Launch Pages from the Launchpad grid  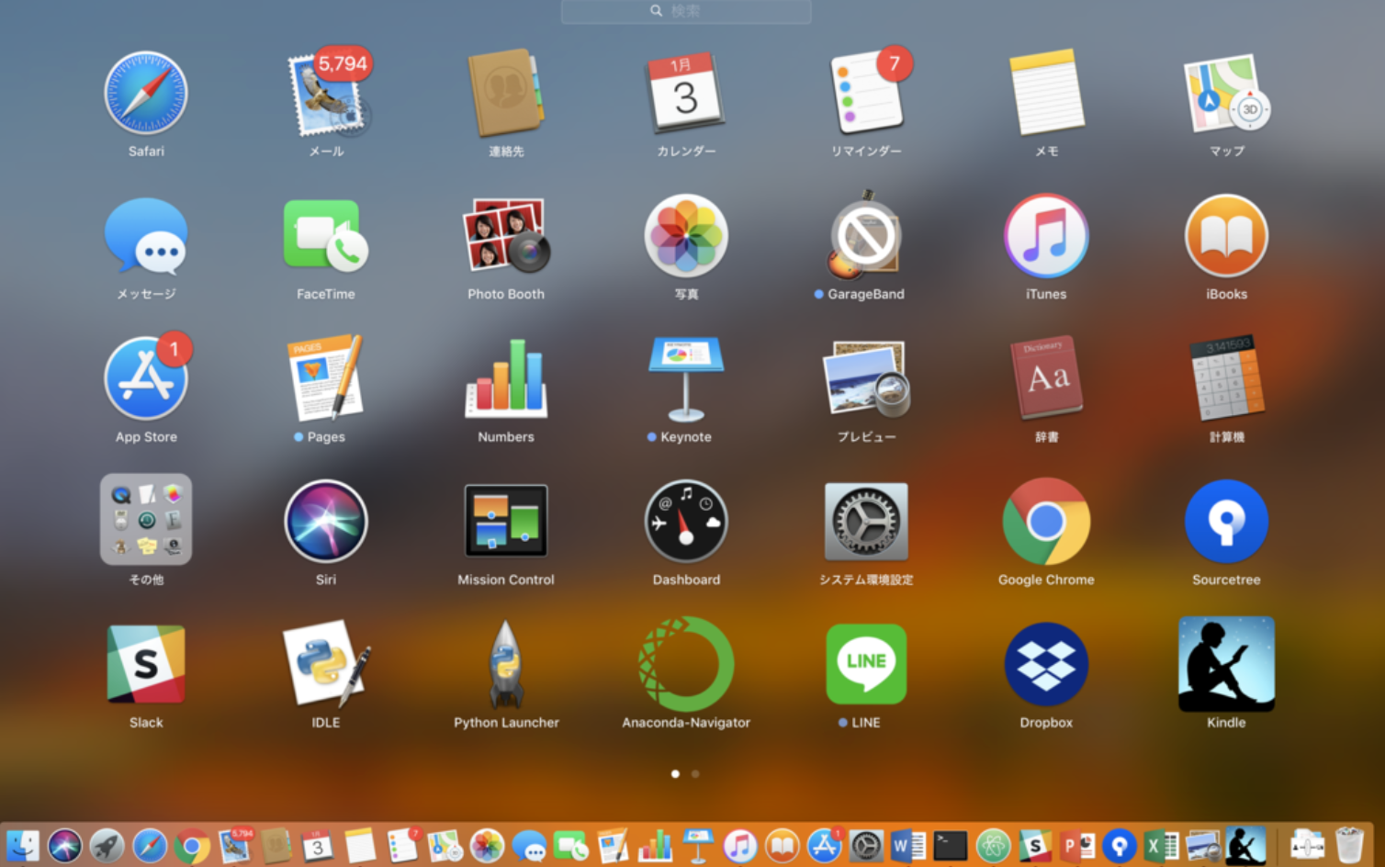(x=325, y=378)
